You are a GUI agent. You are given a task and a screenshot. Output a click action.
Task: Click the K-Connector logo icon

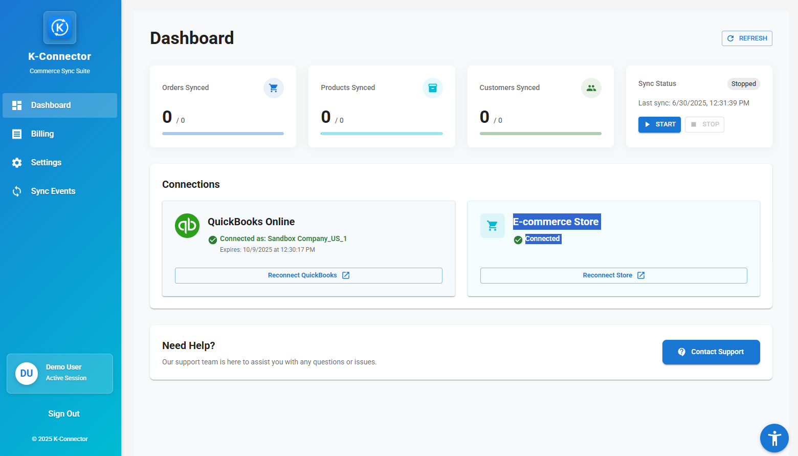(x=60, y=28)
